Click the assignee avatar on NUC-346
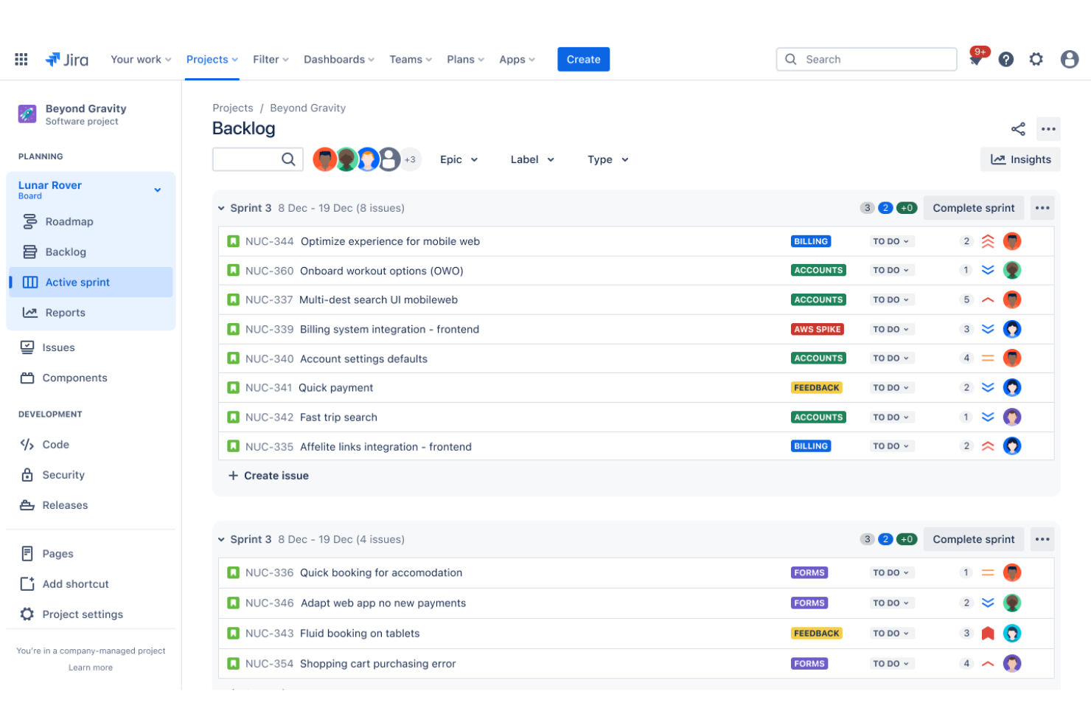 1012,603
